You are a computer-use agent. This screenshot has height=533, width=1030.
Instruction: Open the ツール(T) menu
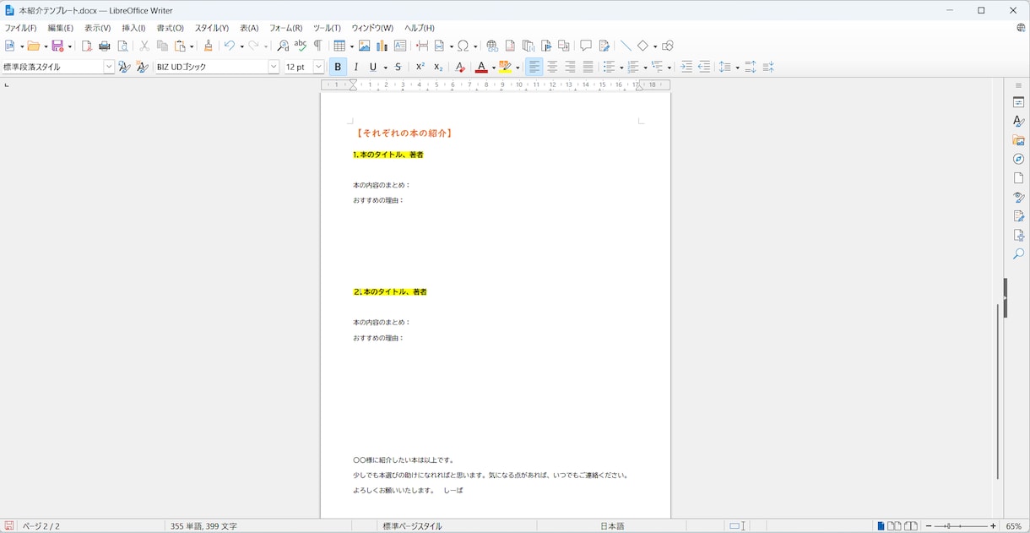click(x=327, y=28)
